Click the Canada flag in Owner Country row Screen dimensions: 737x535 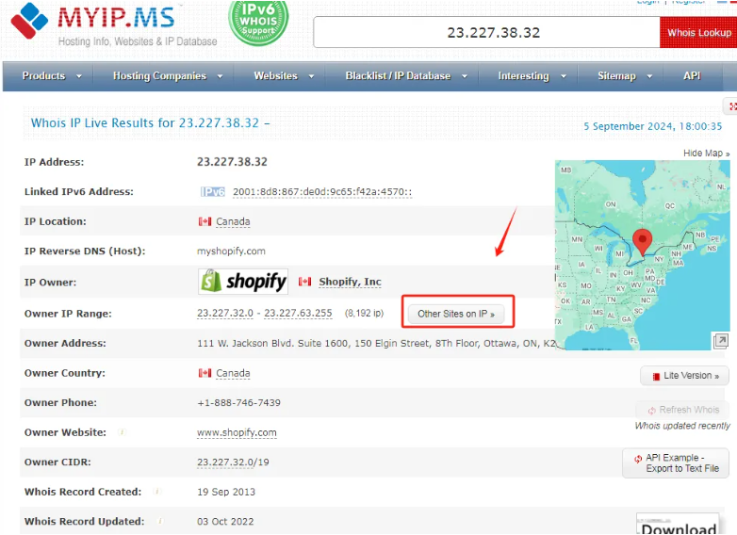click(x=205, y=373)
